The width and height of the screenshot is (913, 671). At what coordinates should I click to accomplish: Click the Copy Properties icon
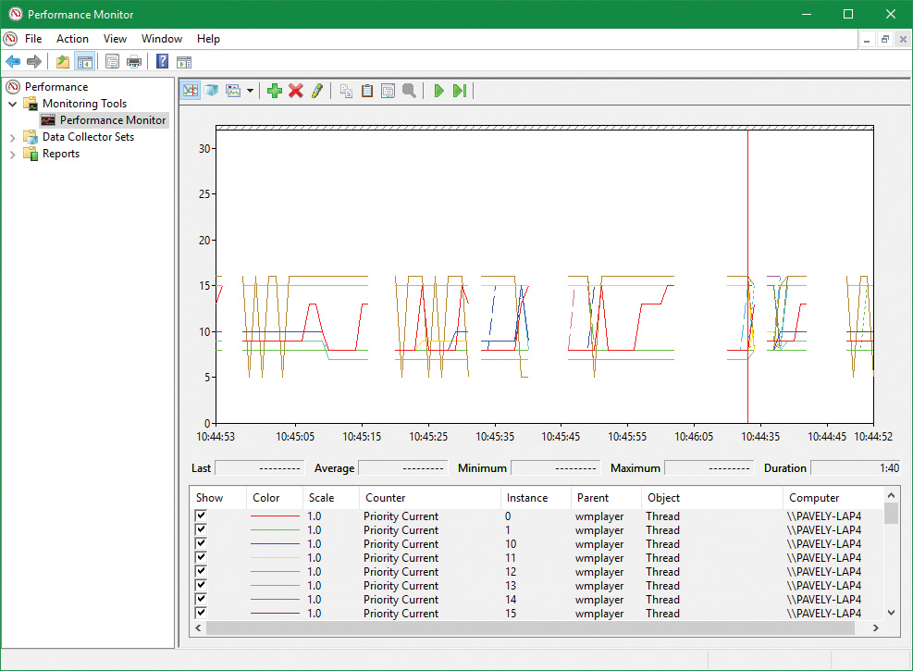tap(346, 91)
